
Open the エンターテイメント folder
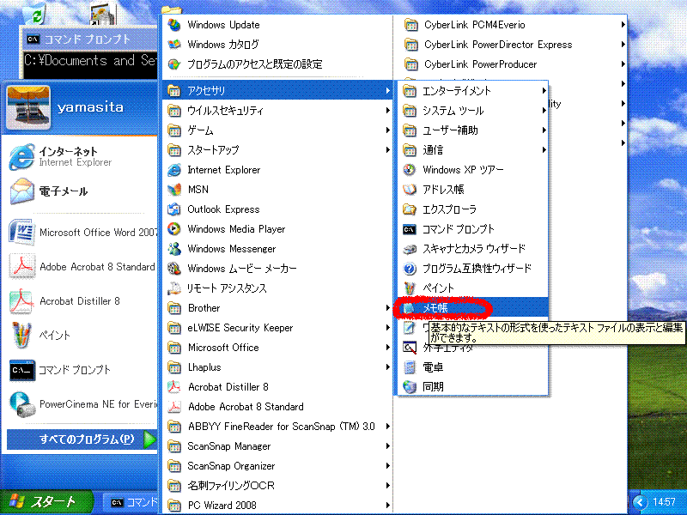click(472, 91)
